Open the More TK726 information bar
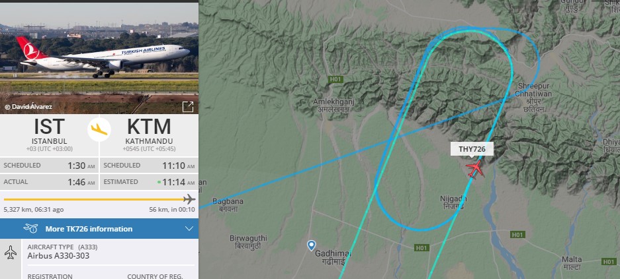The image size is (620, 279). (99, 229)
